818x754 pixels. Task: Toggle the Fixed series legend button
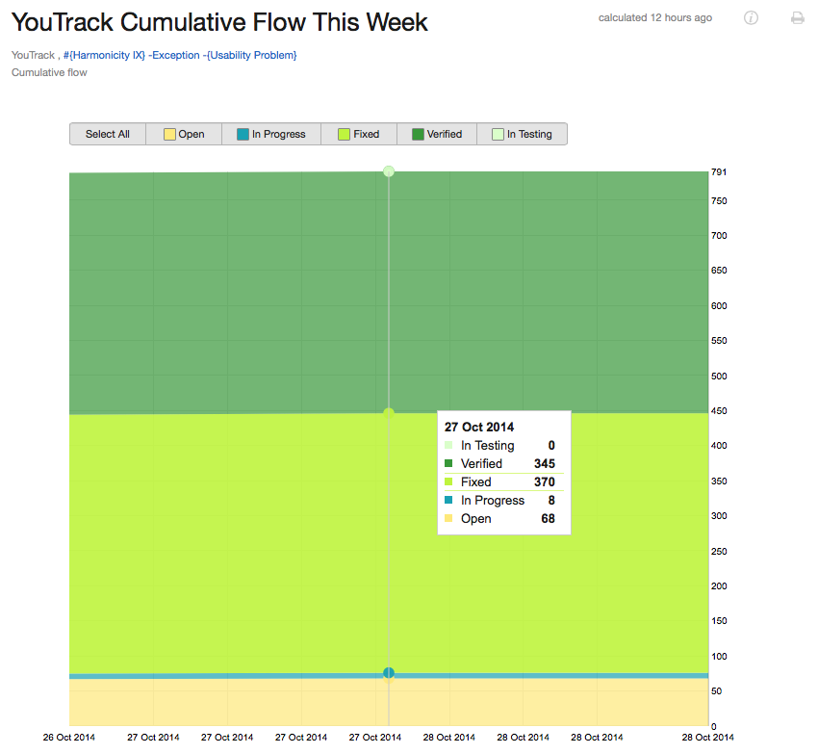tap(359, 134)
